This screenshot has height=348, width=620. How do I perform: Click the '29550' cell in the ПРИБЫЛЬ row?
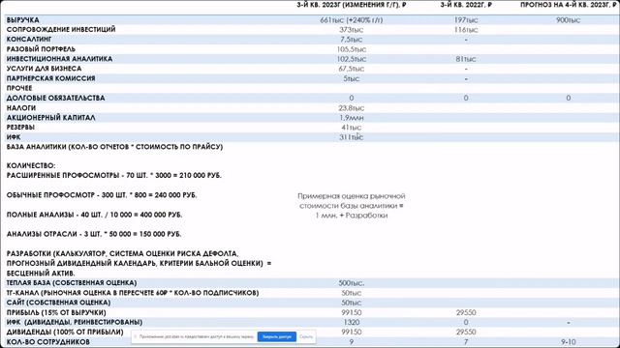(x=466, y=312)
